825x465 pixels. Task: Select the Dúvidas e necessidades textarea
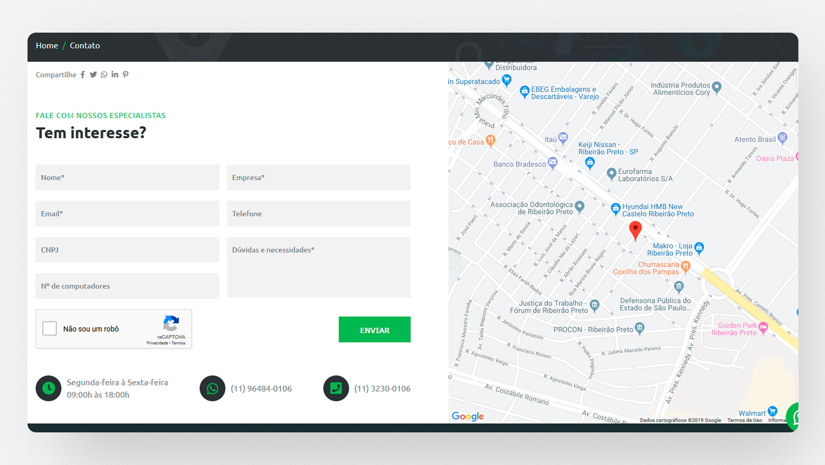(319, 267)
